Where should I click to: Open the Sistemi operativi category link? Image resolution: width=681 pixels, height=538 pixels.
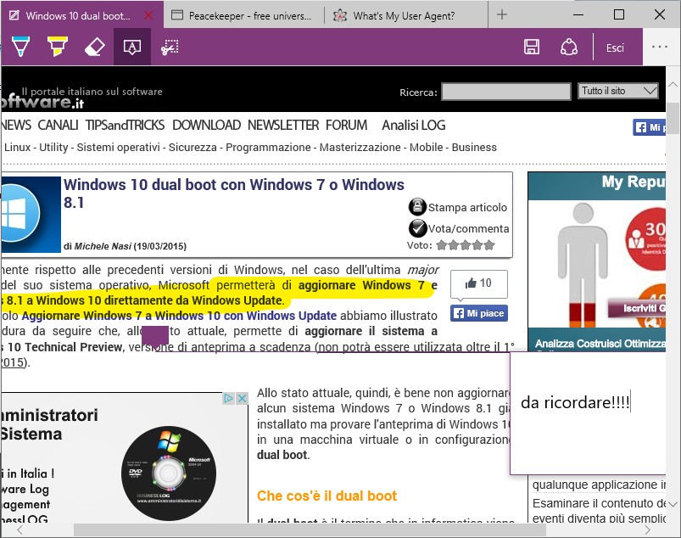118,148
